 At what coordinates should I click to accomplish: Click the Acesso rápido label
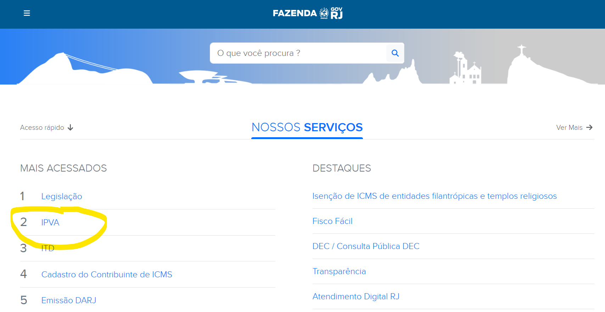tap(42, 127)
